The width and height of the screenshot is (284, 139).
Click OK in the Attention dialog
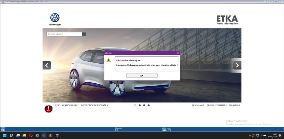(142, 76)
